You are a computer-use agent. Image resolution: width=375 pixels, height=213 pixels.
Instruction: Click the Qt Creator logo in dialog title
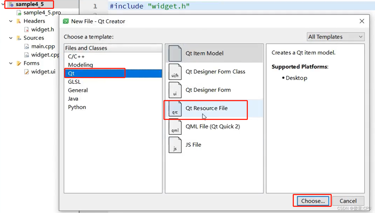[x=66, y=21]
